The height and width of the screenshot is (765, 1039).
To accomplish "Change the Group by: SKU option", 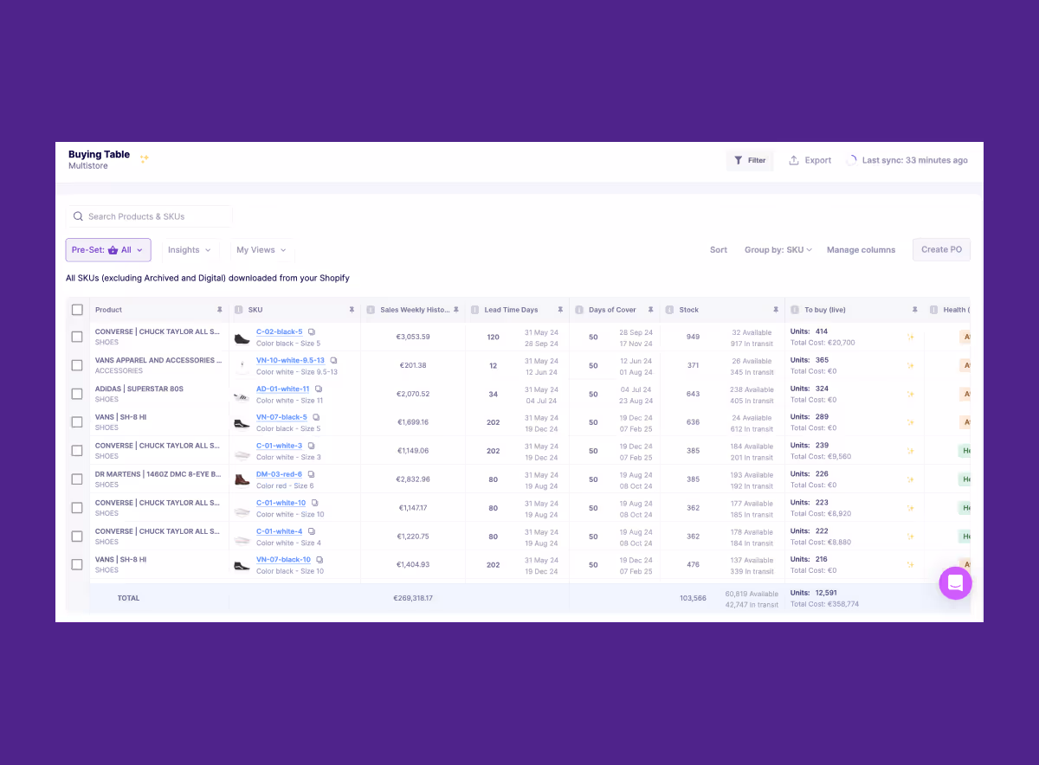I will (778, 250).
